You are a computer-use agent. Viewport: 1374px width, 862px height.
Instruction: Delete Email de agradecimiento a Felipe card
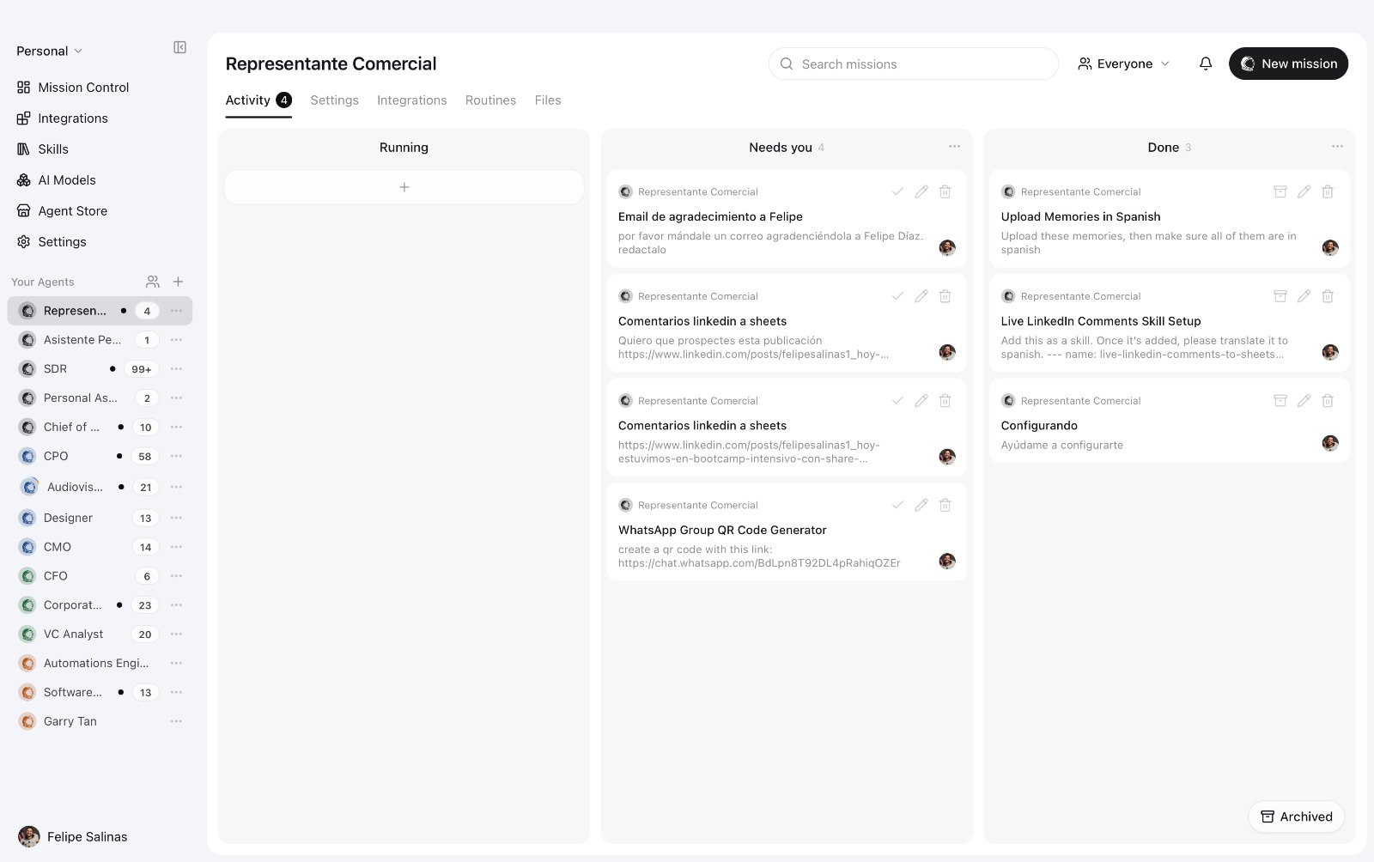coord(945,191)
